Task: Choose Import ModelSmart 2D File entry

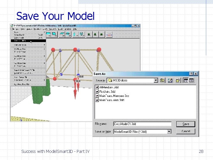Action: (28, 70)
